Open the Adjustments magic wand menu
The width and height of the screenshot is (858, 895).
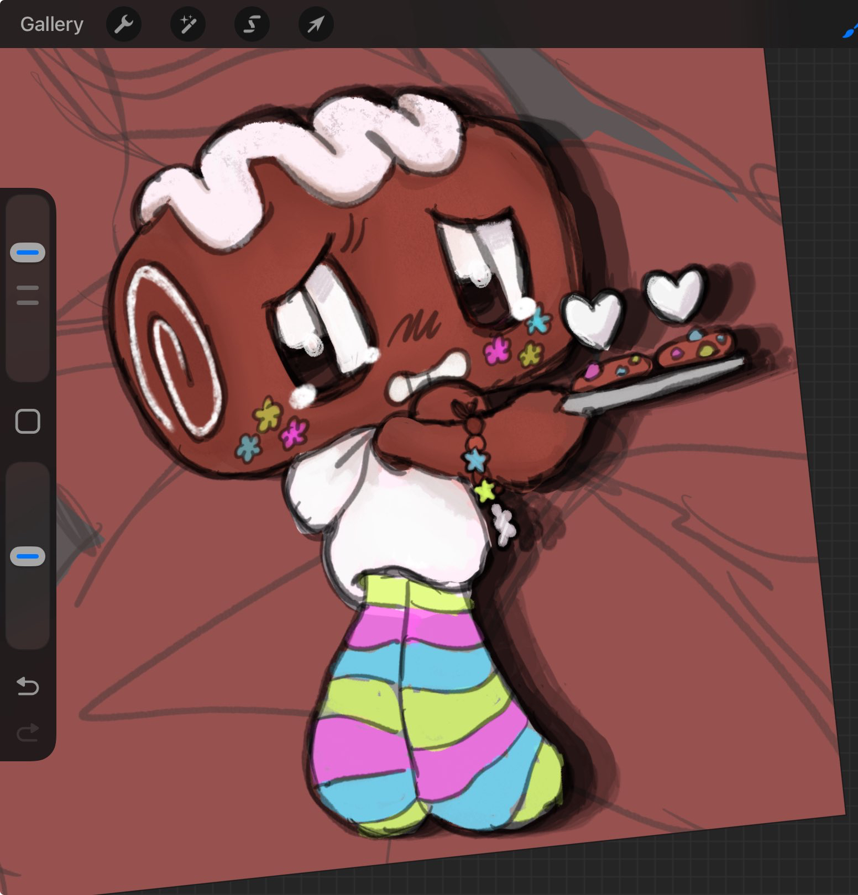click(188, 24)
